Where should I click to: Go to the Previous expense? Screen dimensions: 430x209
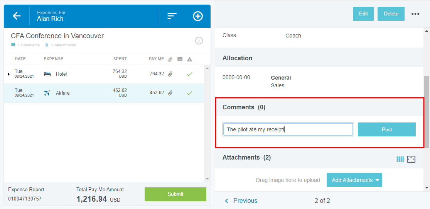(x=241, y=201)
